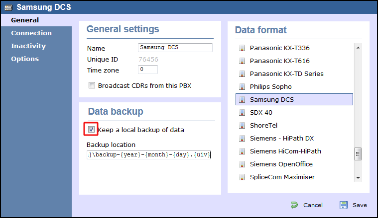The height and width of the screenshot is (218, 378).
Task: Click the Panasonic KX-T336 device icon
Action: click(242, 48)
